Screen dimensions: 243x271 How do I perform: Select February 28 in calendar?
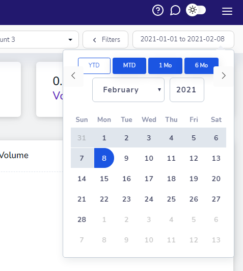click(x=82, y=219)
